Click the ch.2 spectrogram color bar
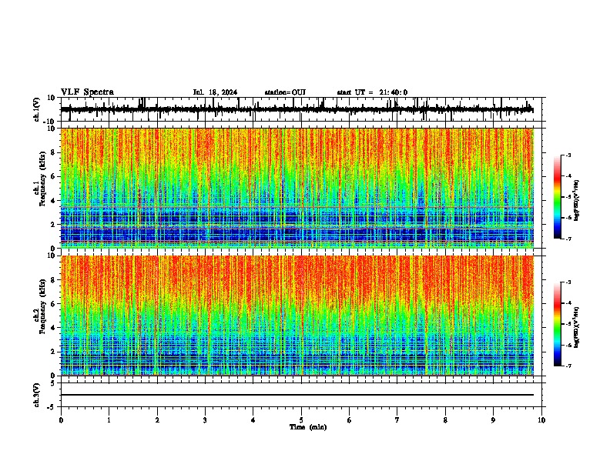This screenshot has height=471, width=610. pos(557,324)
